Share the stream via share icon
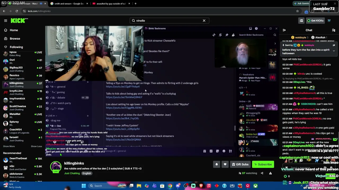This screenshot has height=190, width=339. pos(262,173)
